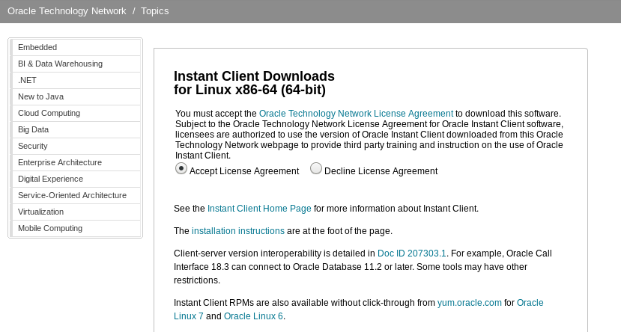Select the New to Java topic
621x332 pixels.
(x=75, y=97)
